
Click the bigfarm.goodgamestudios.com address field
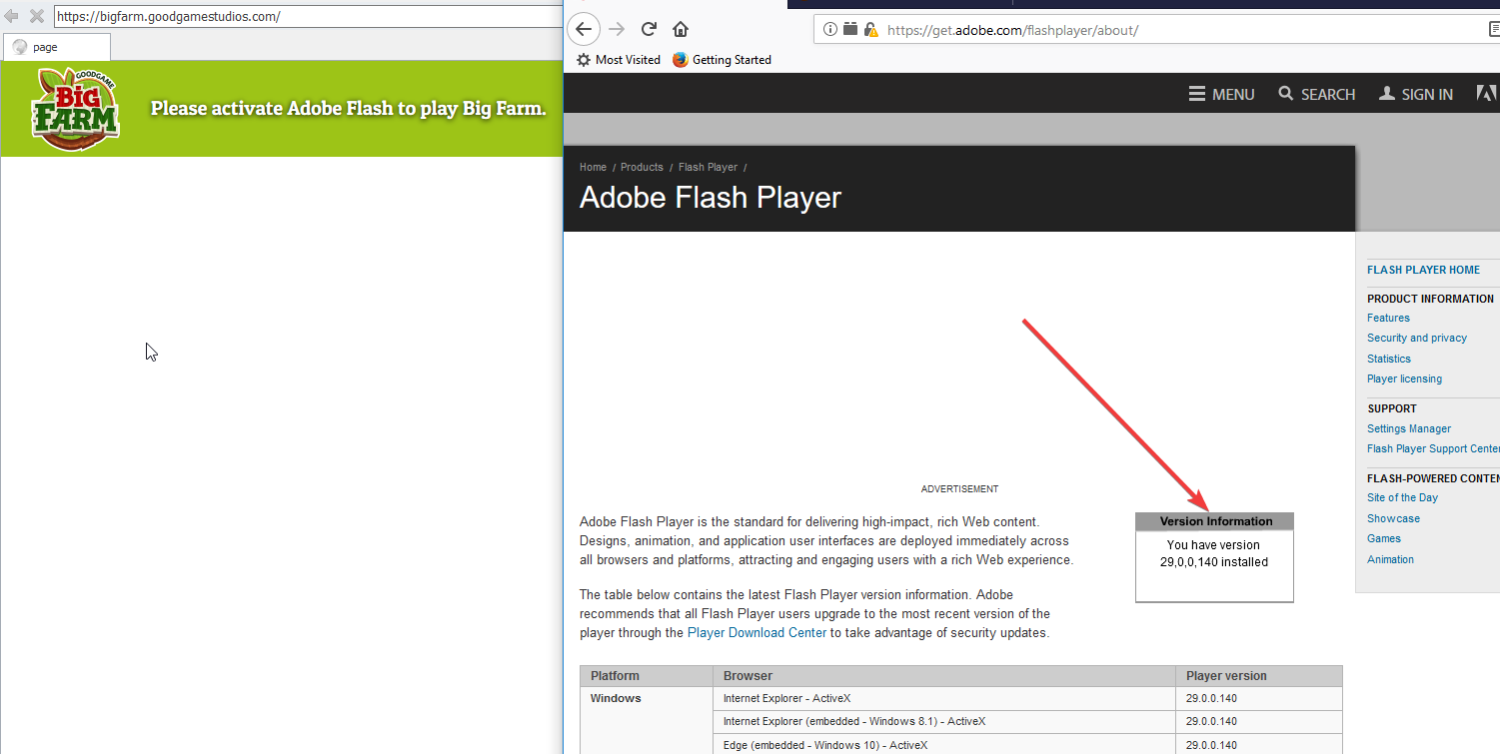[308, 16]
